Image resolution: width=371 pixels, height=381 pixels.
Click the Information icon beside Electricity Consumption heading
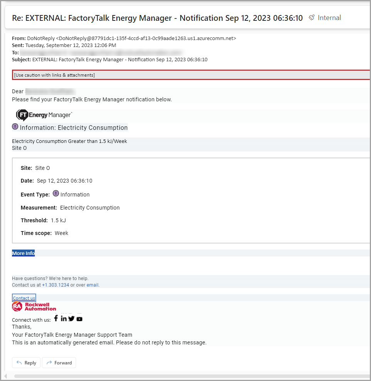pyautogui.click(x=15, y=126)
